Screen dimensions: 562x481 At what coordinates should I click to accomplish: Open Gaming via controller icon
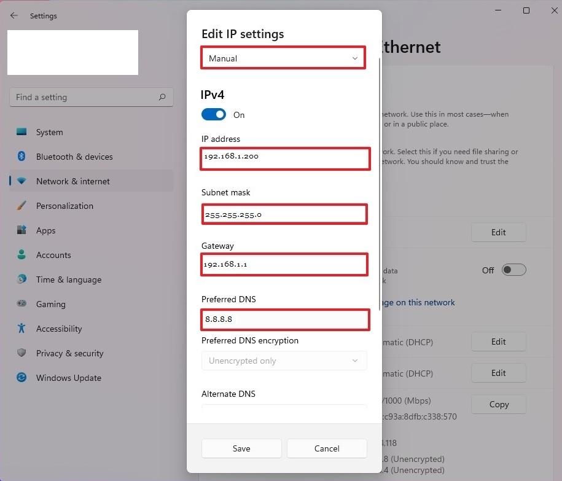pyautogui.click(x=22, y=304)
